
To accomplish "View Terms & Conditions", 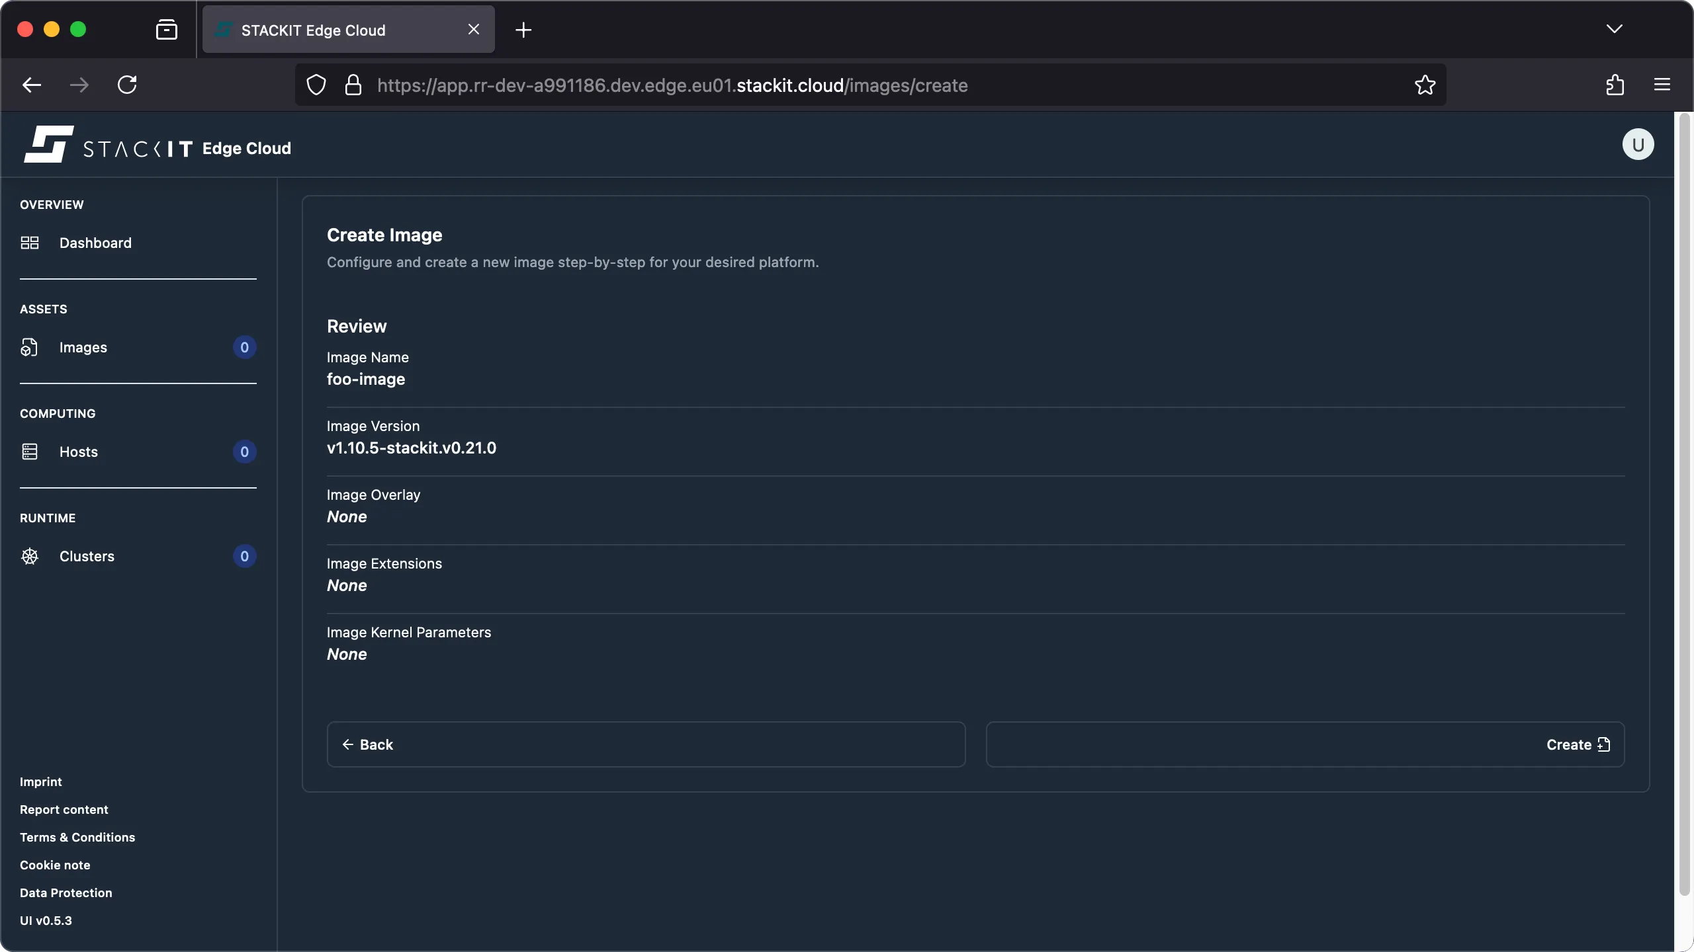I will click(77, 837).
